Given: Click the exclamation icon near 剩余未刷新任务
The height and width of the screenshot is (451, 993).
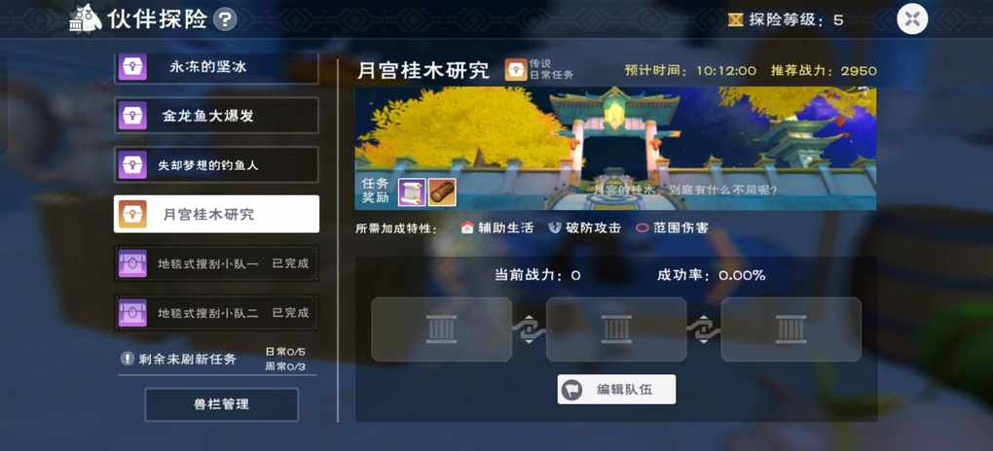Looking at the screenshot, I should click(x=128, y=359).
